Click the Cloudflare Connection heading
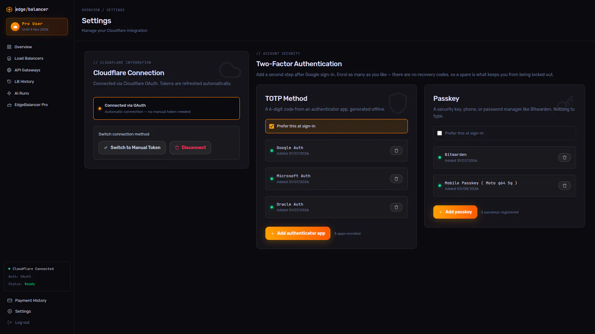The width and height of the screenshot is (595, 334). click(x=129, y=73)
